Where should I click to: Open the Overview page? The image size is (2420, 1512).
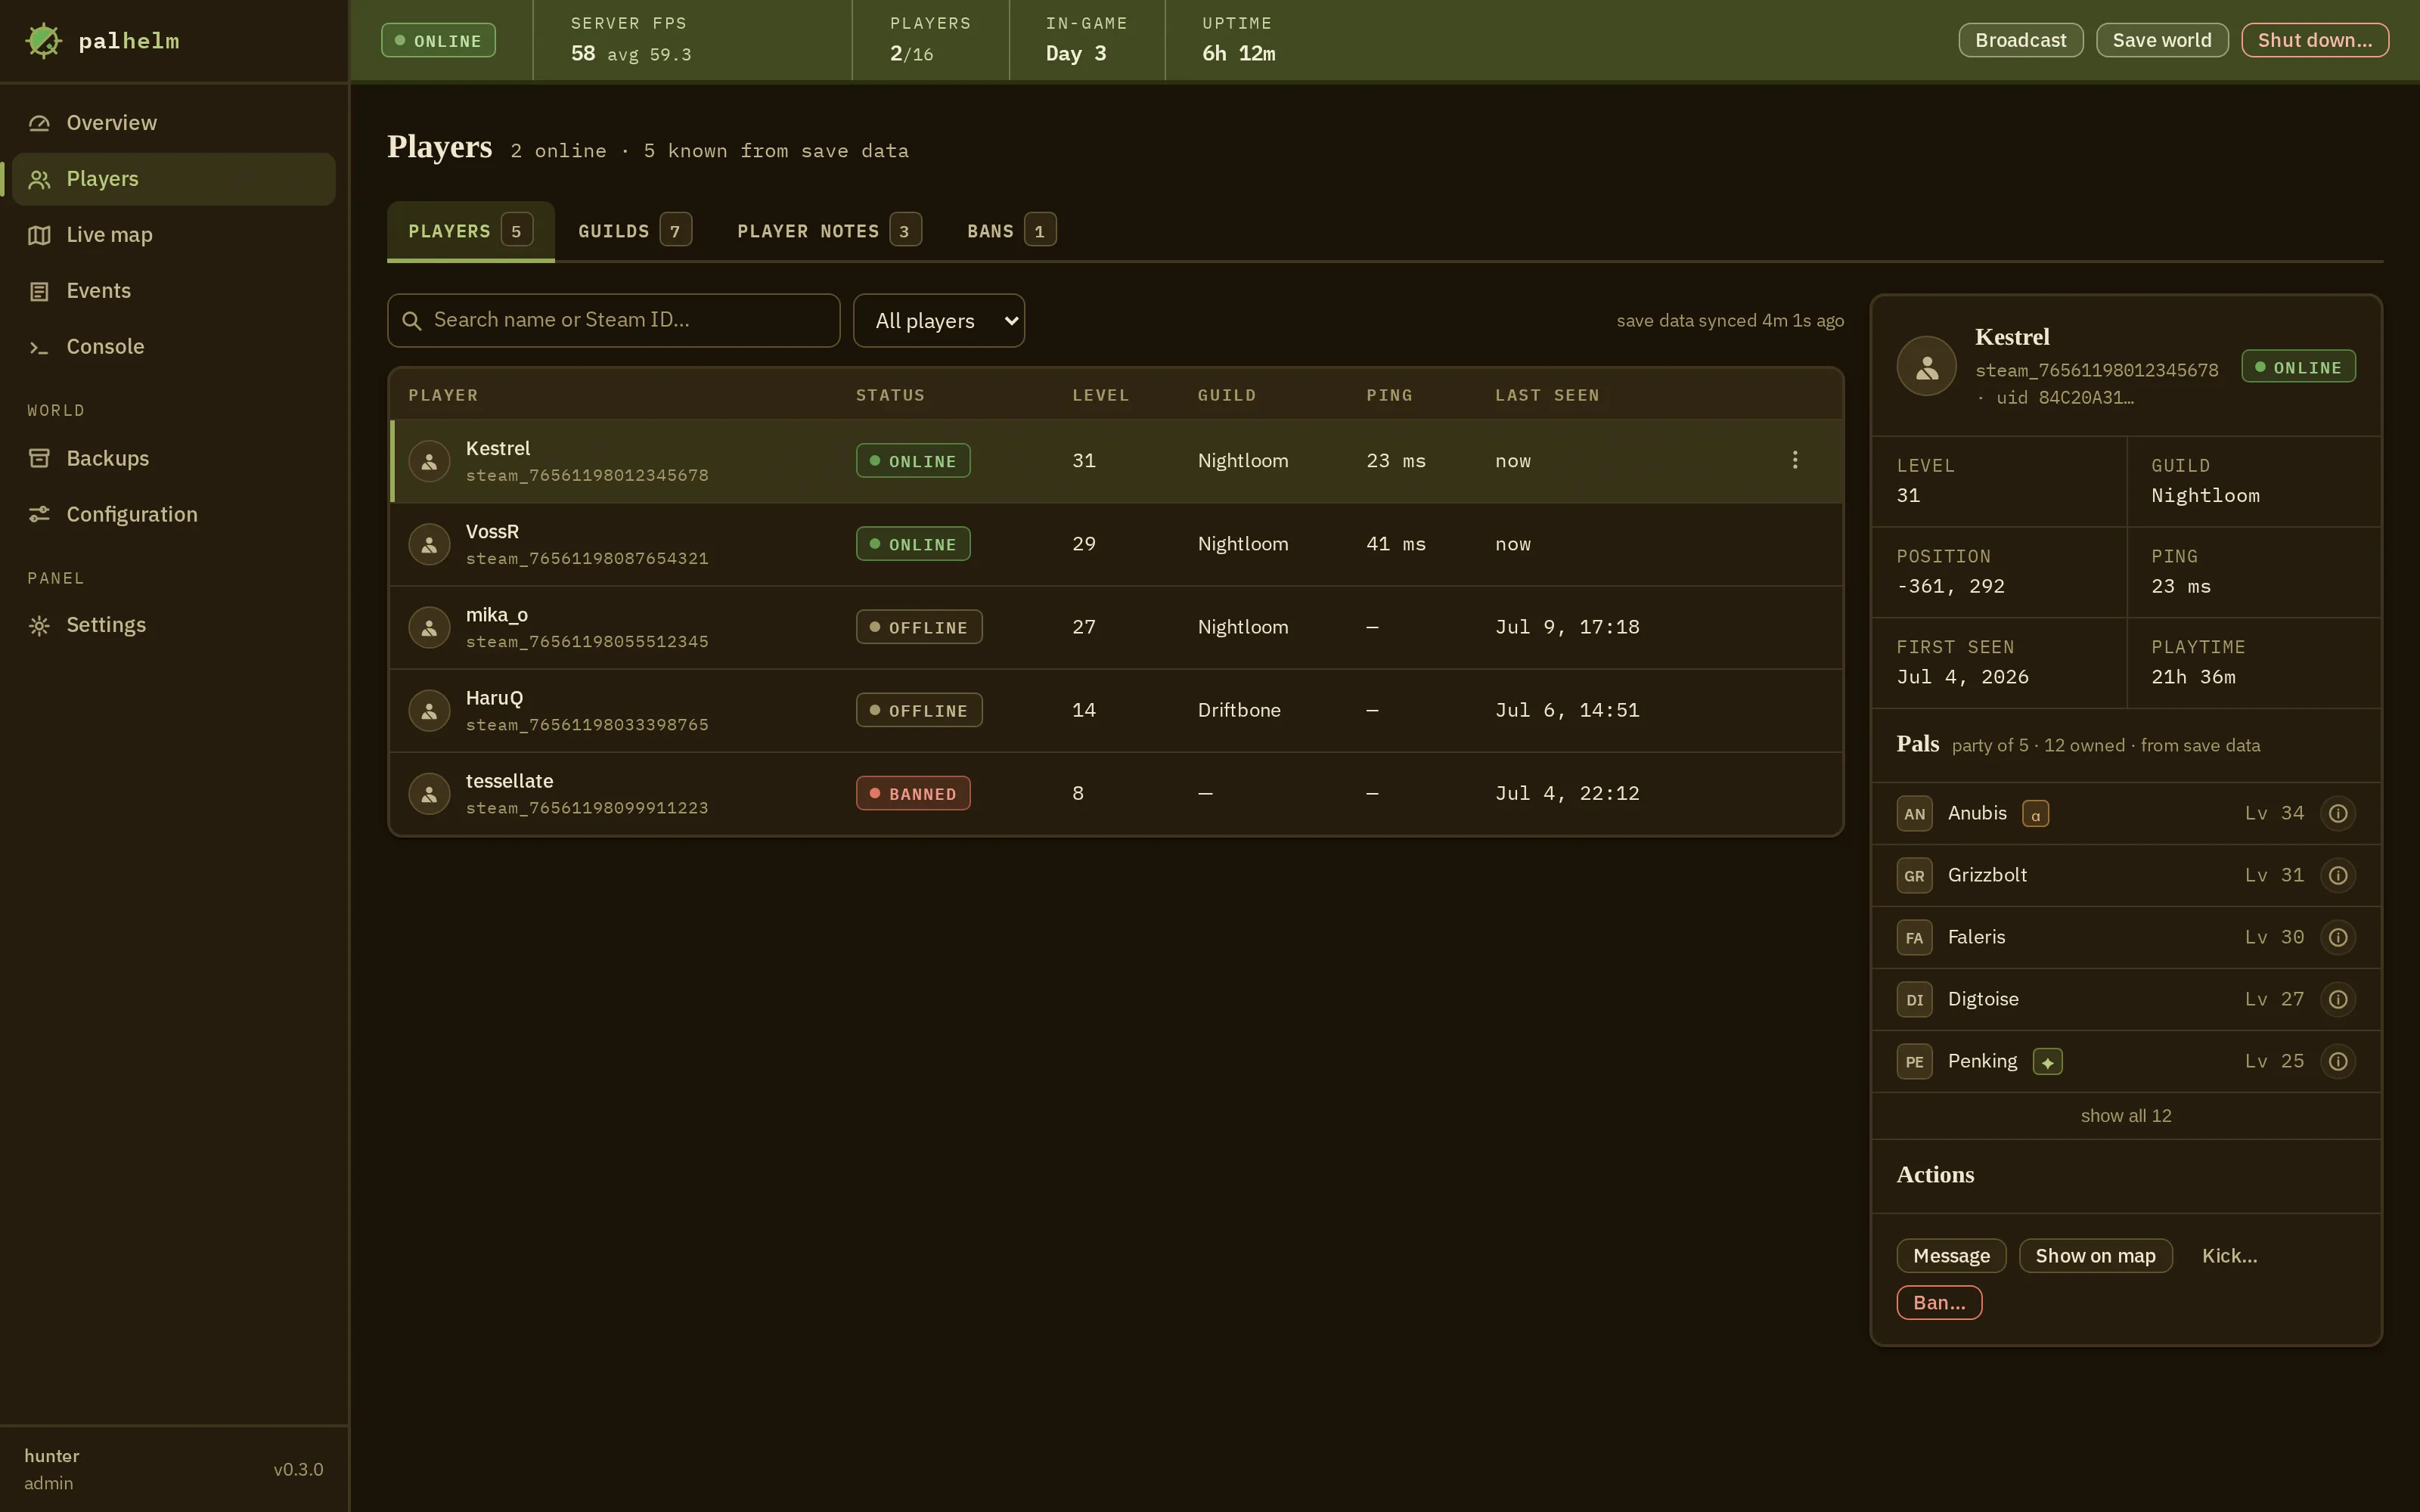(x=174, y=123)
